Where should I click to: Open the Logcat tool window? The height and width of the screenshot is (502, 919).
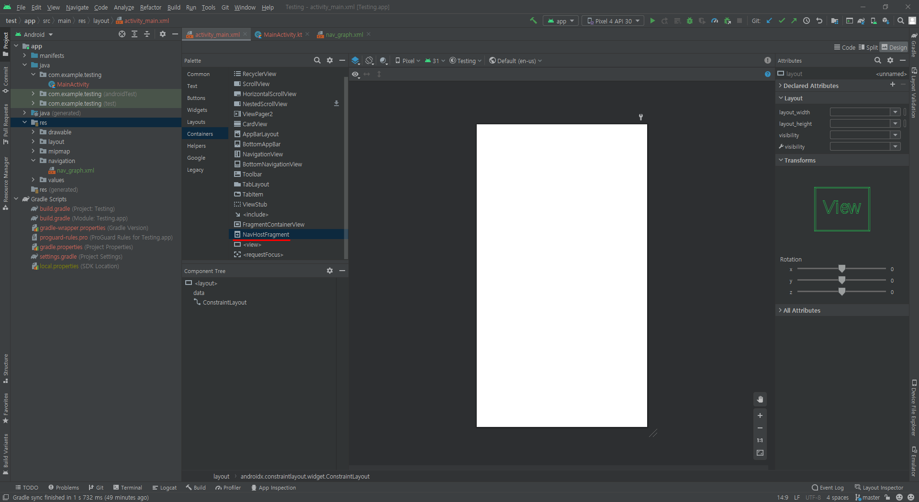click(165, 487)
